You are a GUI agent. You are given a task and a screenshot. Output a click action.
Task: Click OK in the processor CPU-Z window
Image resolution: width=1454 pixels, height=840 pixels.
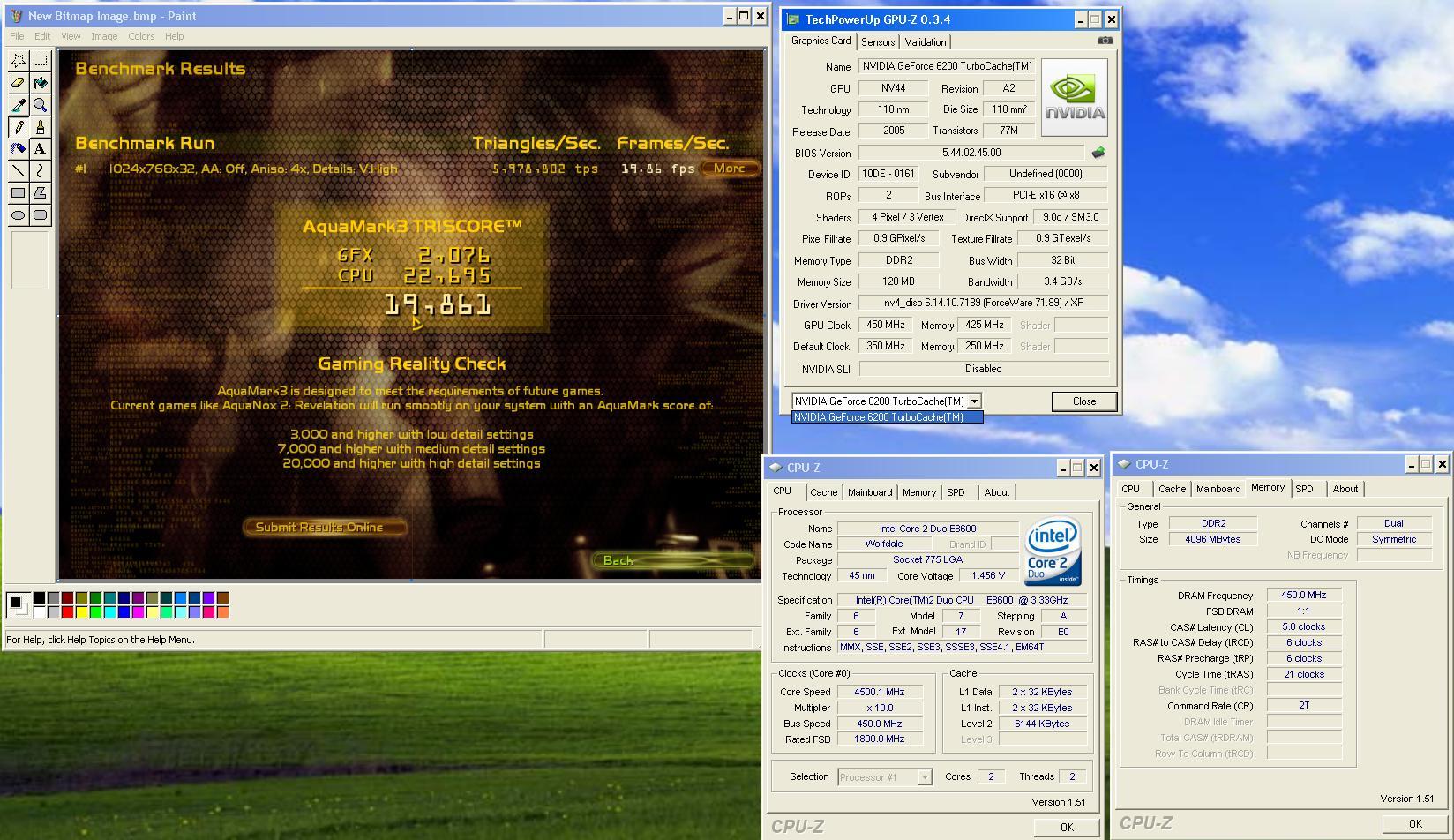coord(1067,827)
